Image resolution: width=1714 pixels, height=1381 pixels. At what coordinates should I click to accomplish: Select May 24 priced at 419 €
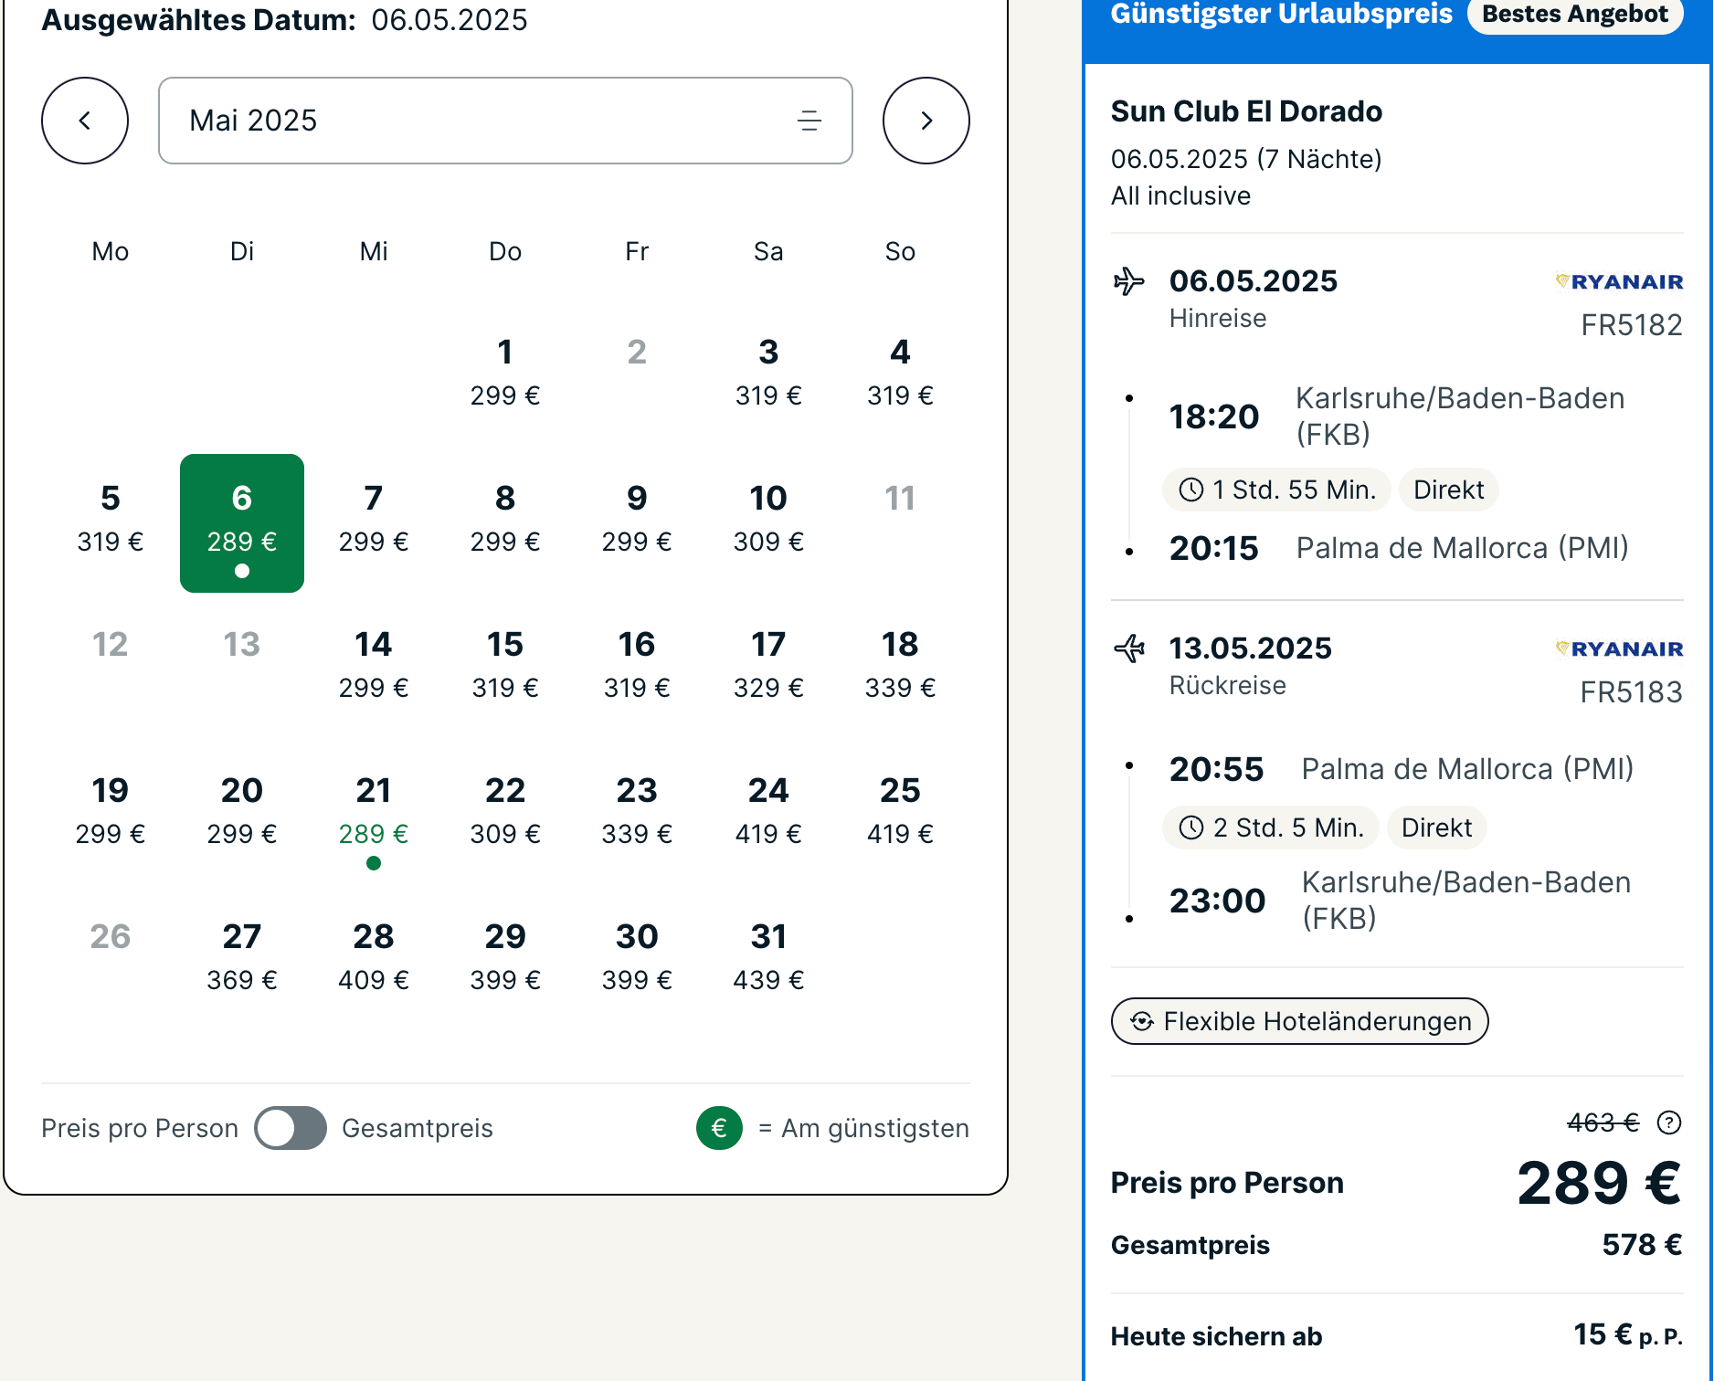pos(768,812)
